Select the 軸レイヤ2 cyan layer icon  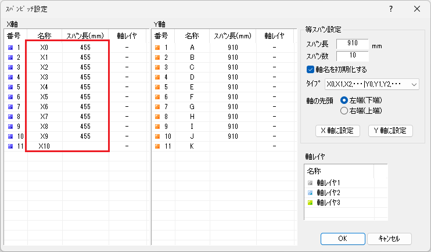click(310, 192)
